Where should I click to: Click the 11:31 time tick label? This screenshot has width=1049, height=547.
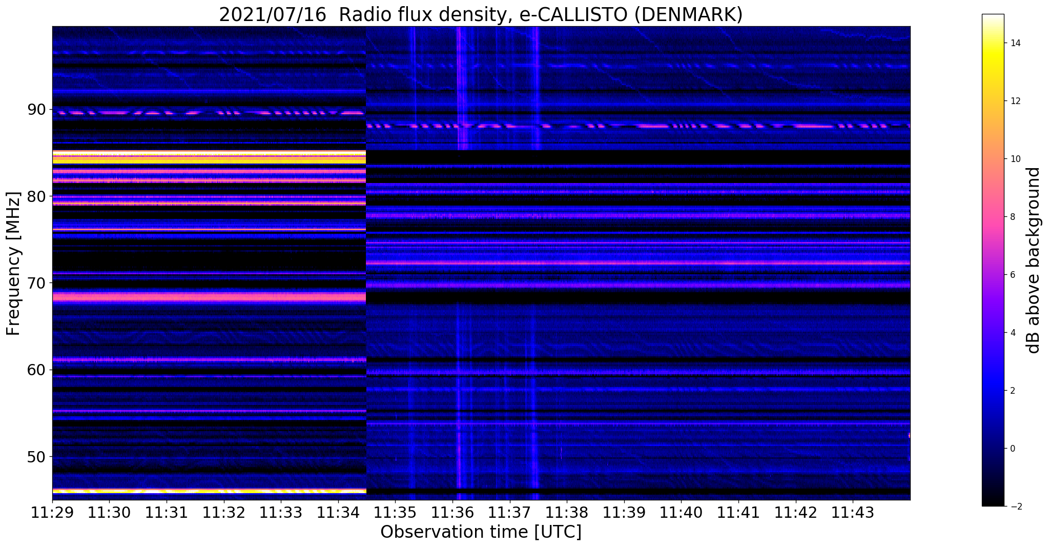click(x=167, y=512)
